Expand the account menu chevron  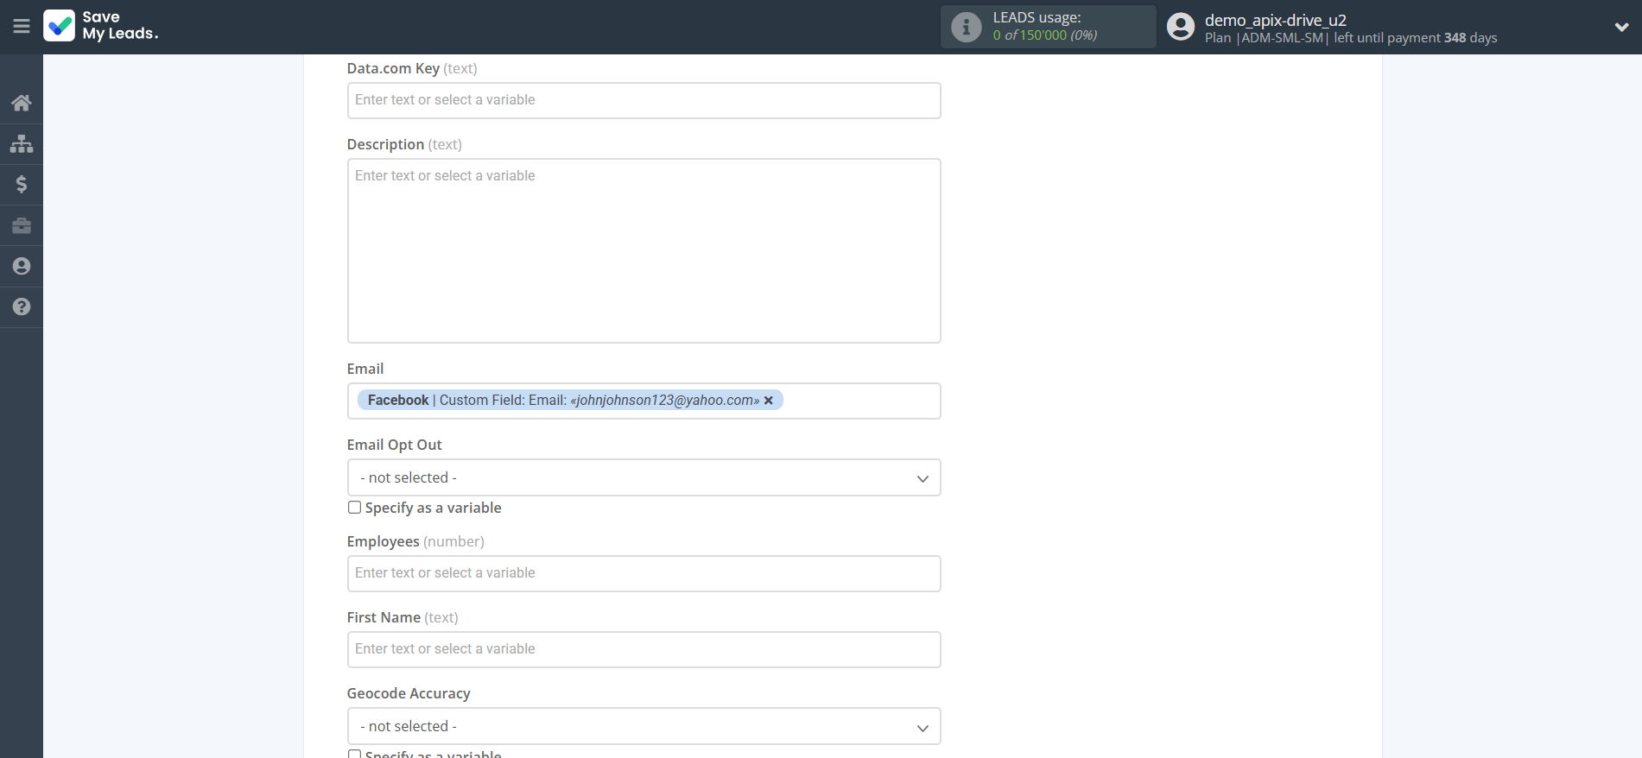click(x=1621, y=27)
